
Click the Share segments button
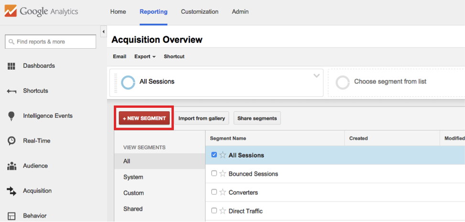(x=257, y=118)
